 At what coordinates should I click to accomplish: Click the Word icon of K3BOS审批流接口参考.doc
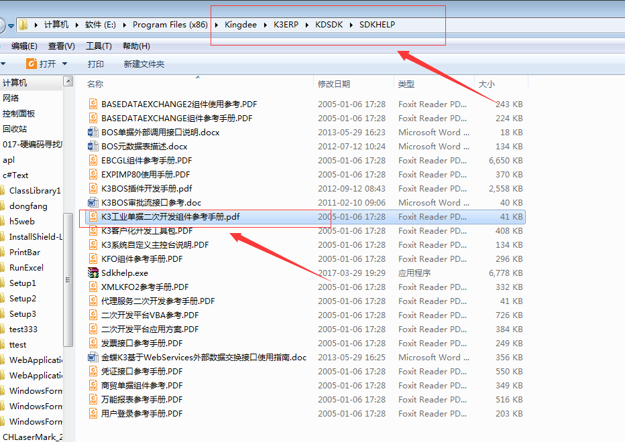[x=93, y=203]
